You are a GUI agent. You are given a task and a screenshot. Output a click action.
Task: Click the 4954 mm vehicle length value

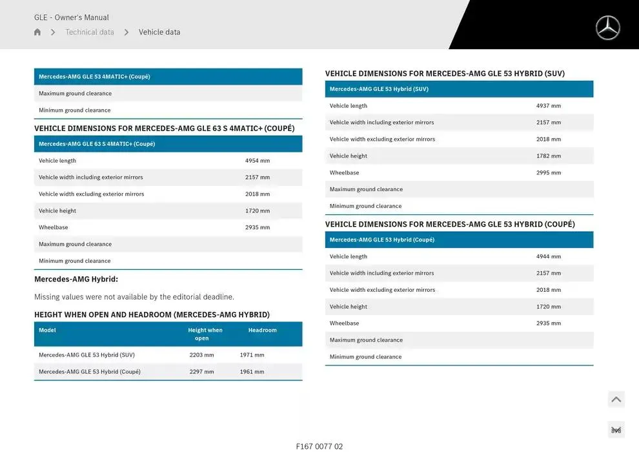tap(258, 161)
